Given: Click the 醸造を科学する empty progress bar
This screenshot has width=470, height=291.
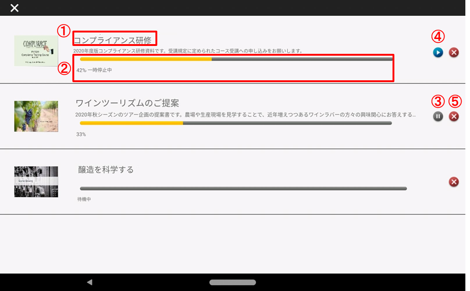Looking at the screenshot, I should pyautogui.click(x=243, y=188).
